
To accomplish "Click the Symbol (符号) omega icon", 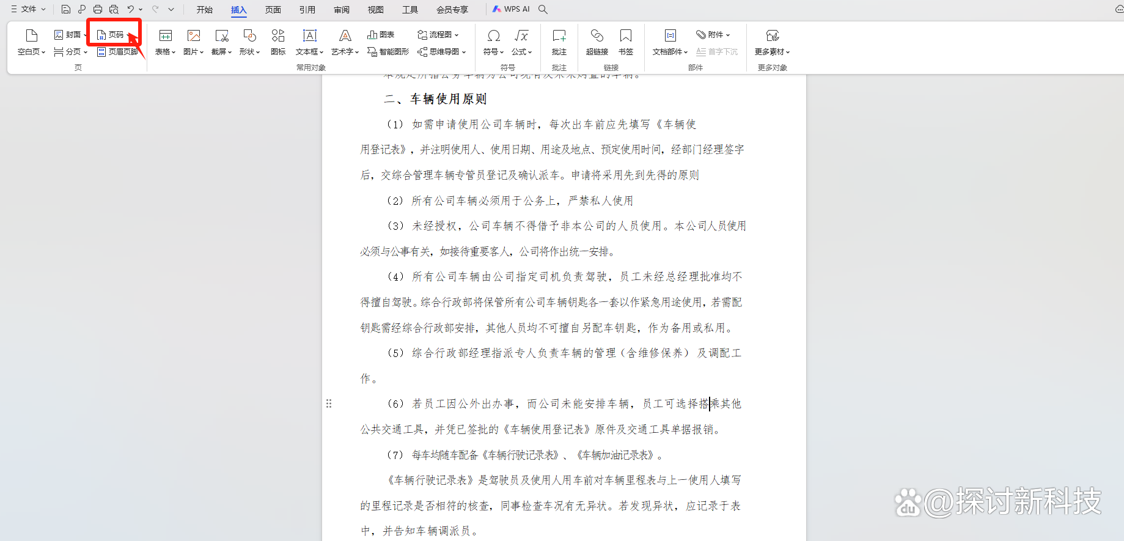I will [494, 35].
